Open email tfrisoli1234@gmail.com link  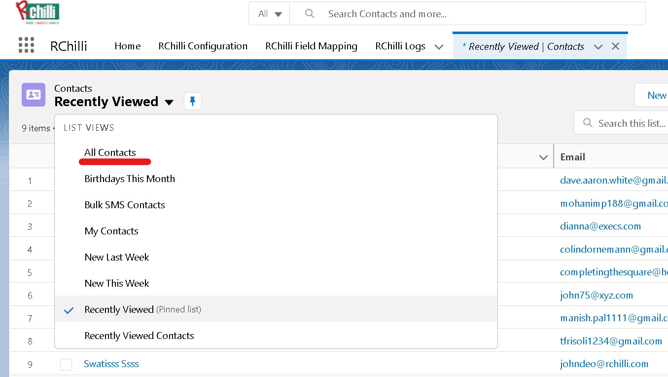tap(611, 341)
